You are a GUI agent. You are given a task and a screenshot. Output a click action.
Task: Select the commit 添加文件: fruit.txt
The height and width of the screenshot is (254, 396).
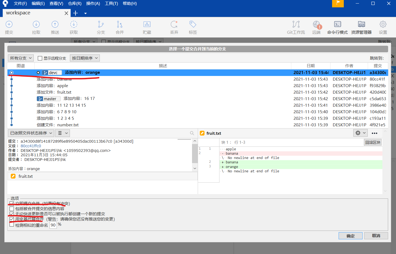pos(198,92)
